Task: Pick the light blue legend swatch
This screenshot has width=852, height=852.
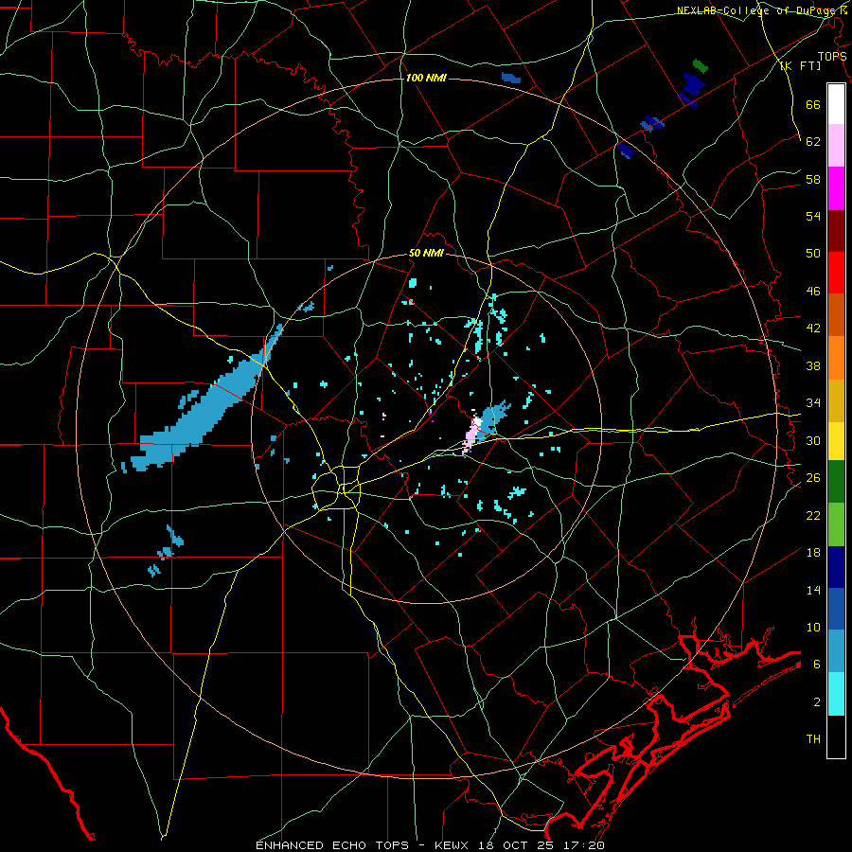Action: 836,651
